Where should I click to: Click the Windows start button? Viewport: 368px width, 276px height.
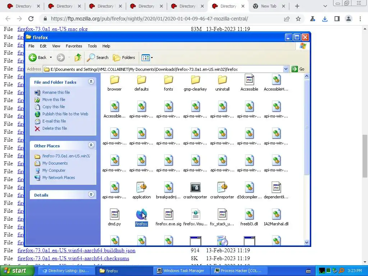coord(17,271)
